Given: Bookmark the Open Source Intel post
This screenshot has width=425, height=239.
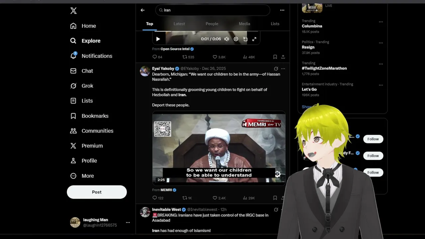Looking at the screenshot, I should pos(275,57).
